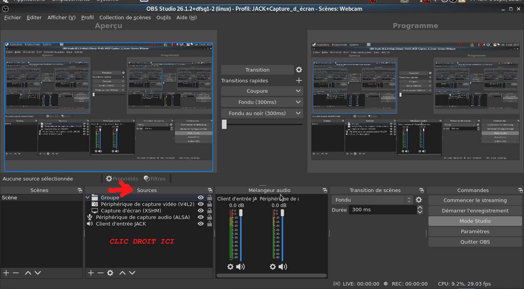Click the monitor icon of Capture d'écran
The width and height of the screenshot is (524, 289).
(x=95, y=211)
